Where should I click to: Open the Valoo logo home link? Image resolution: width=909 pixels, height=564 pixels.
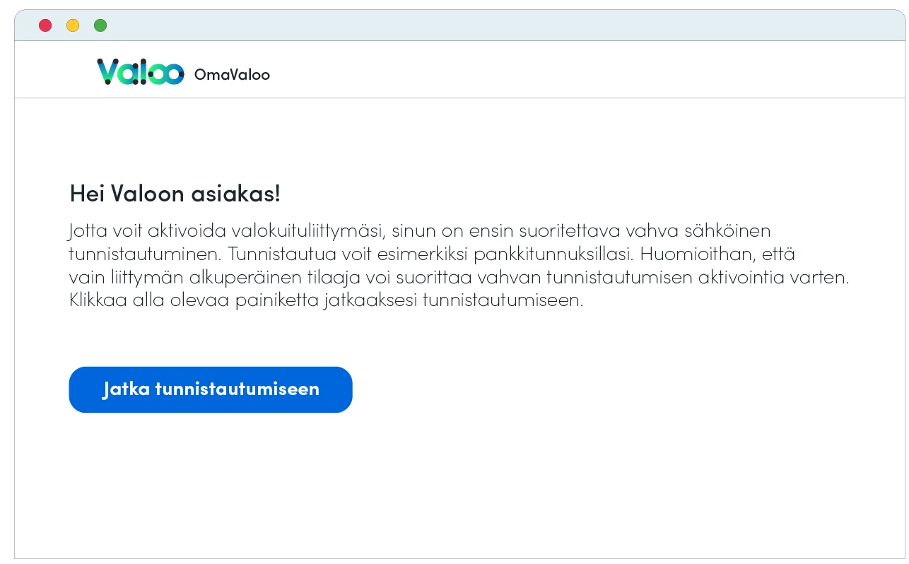[x=141, y=72]
